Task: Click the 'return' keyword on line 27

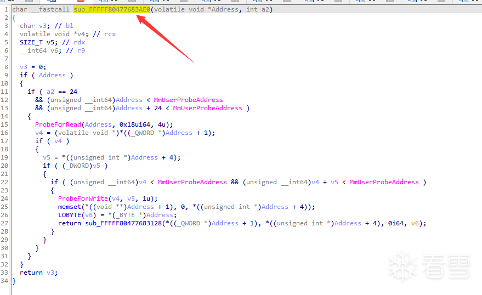Action: 70,223
